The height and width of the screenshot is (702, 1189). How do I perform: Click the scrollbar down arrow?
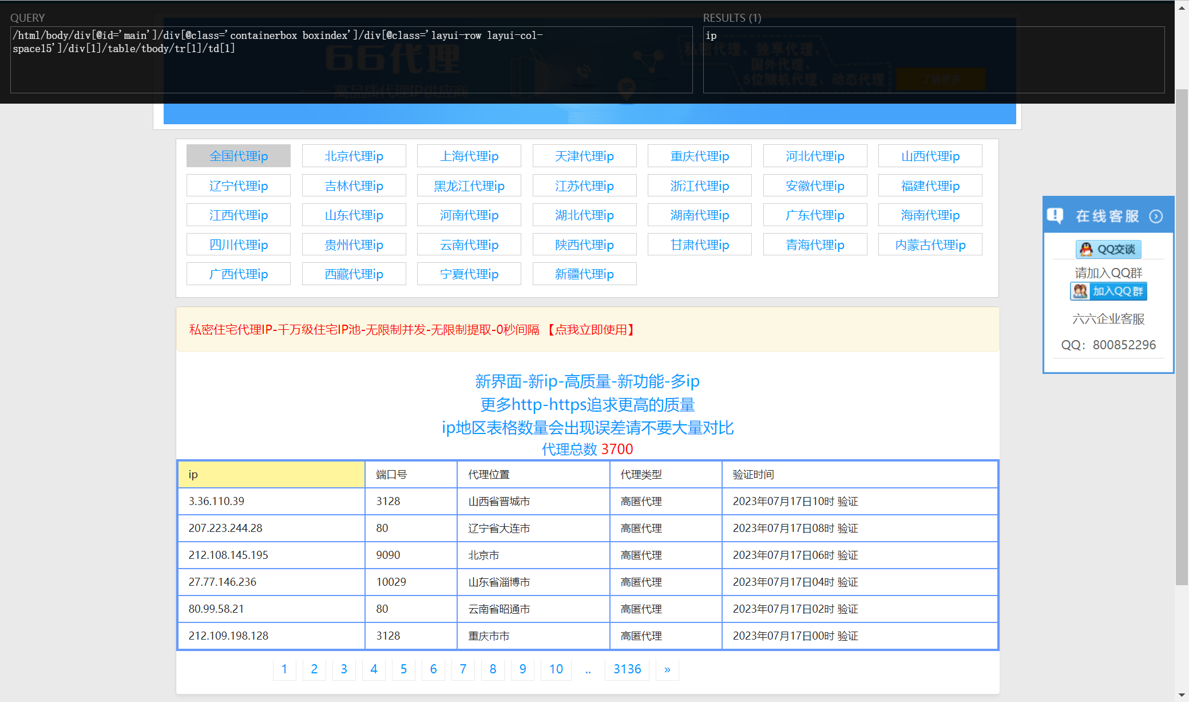[1182, 695]
